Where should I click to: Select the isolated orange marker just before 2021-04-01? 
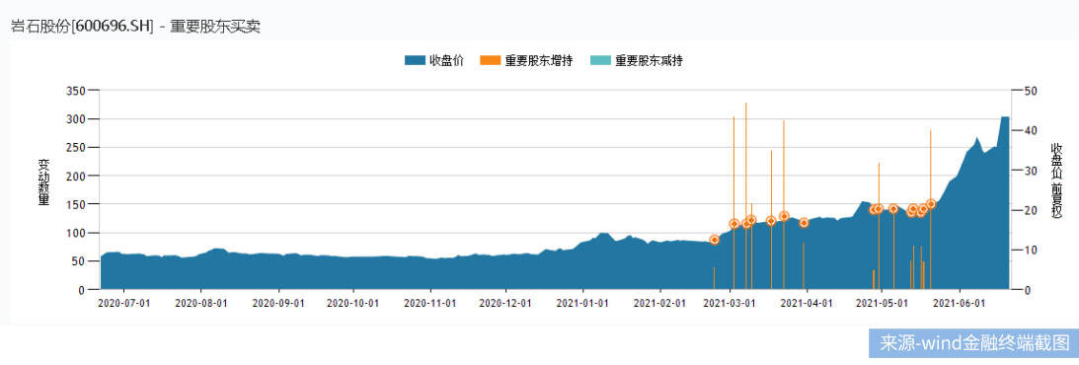804,223
